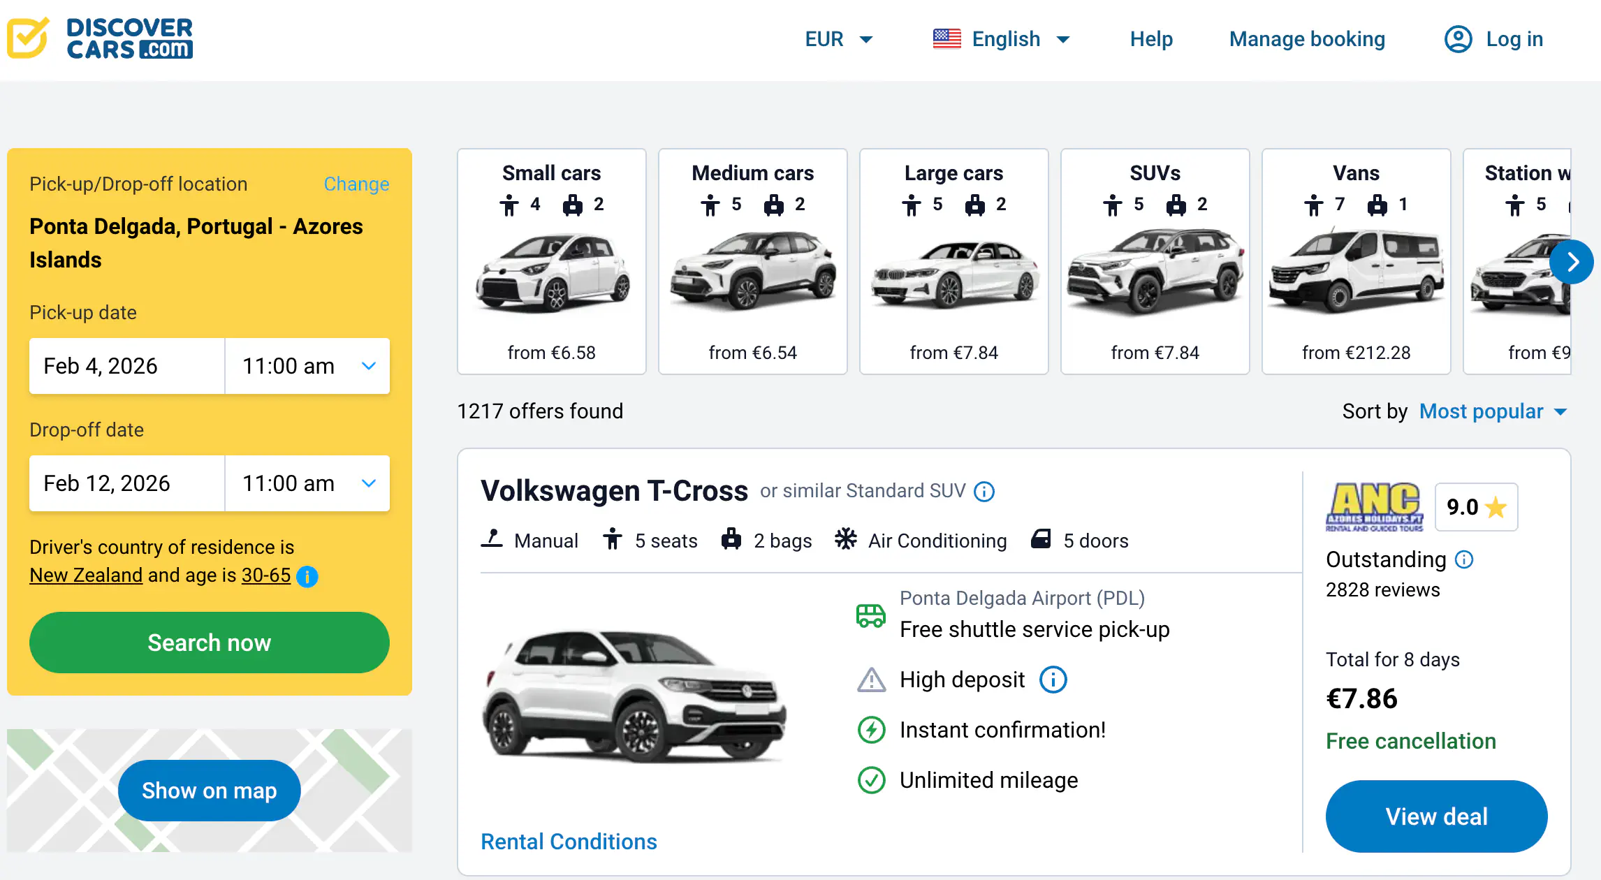Open the Sort by Most popular dropdown
1601x880 pixels.
1493,411
